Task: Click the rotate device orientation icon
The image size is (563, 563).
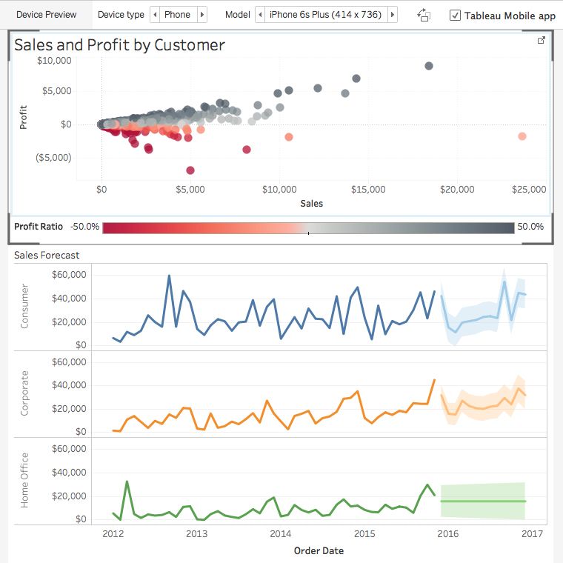Action: (x=424, y=15)
